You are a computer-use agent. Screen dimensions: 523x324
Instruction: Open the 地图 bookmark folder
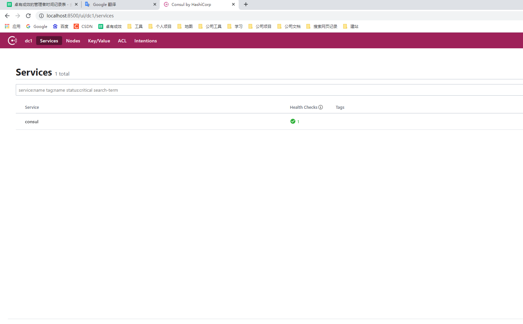coord(185,26)
